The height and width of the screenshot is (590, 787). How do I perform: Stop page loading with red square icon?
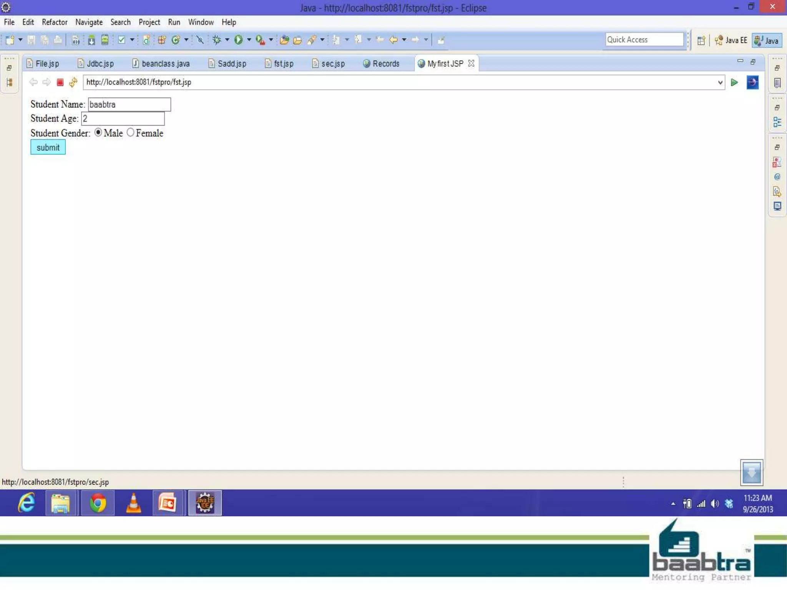pyautogui.click(x=60, y=82)
